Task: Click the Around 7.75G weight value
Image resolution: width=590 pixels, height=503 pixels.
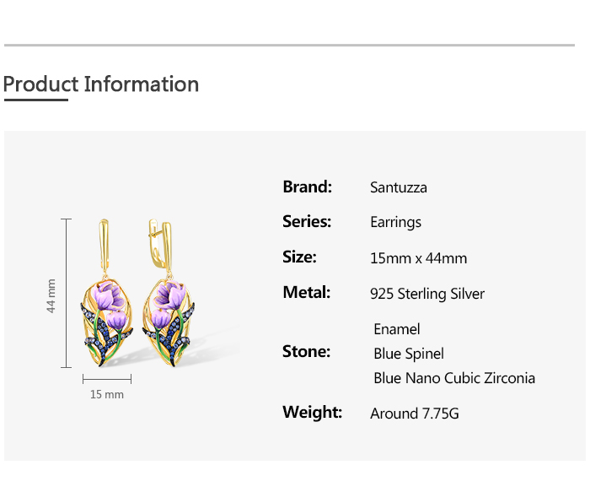Action: click(415, 414)
